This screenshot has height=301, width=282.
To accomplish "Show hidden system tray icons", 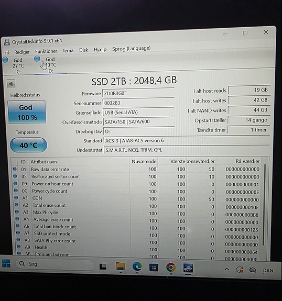I will (227, 269).
